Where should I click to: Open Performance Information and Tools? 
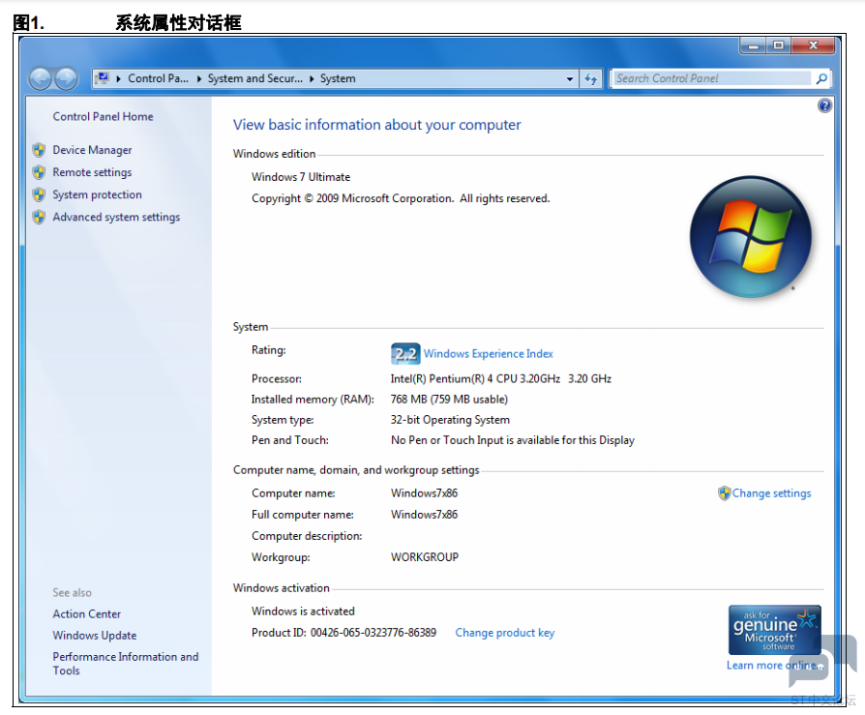(126, 664)
